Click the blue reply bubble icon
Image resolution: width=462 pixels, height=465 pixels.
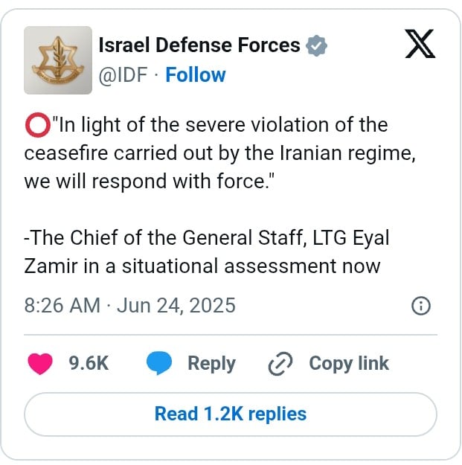[159, 363]
